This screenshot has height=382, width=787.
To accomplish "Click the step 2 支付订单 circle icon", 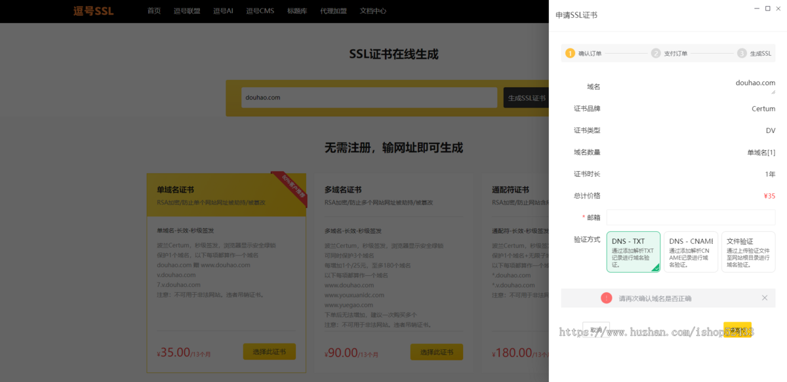I will [656, 53].
